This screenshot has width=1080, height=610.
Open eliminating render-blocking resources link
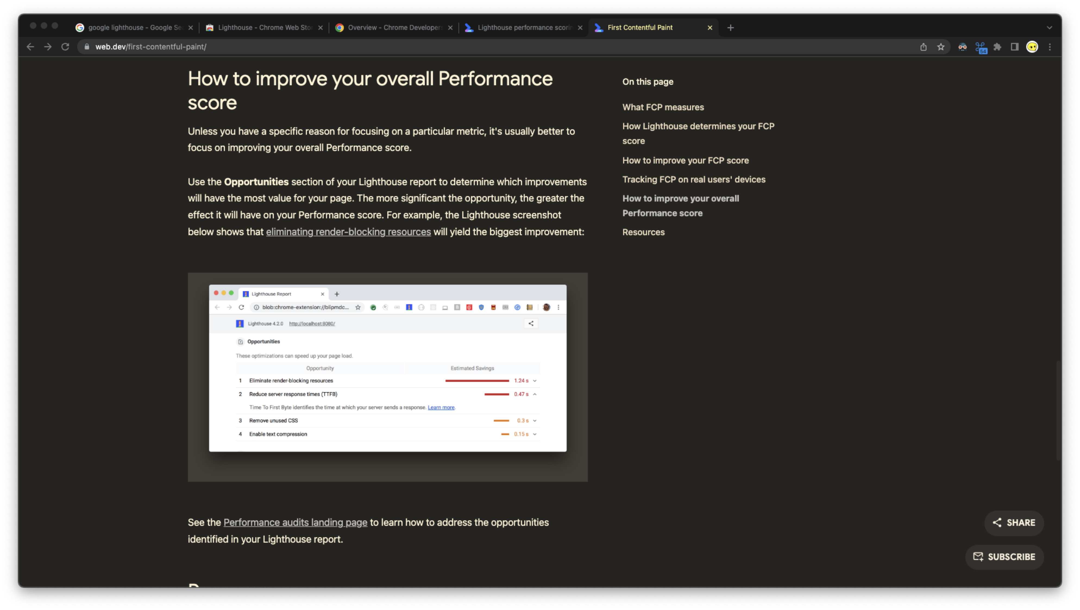(x=348, y=232)
